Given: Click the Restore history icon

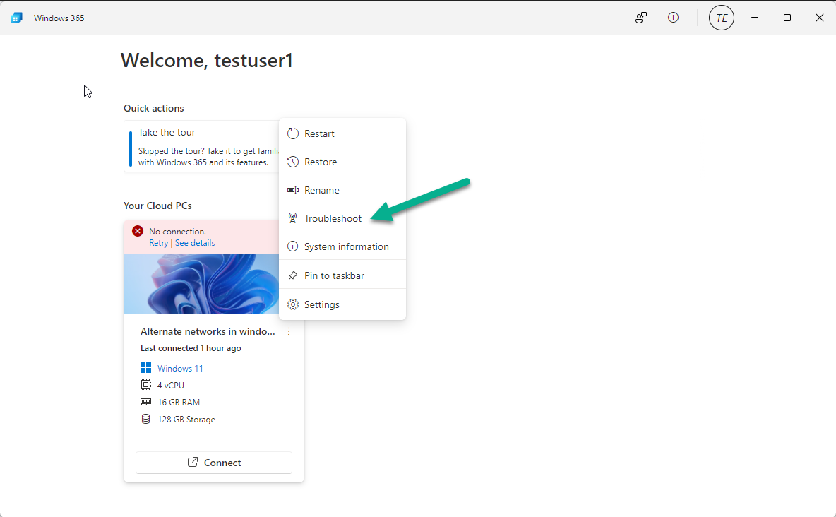Looking at the screenshot, I should point(293,162).
